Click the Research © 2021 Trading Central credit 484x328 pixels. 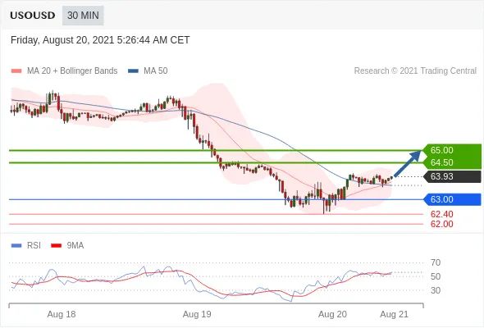[415, 71]
